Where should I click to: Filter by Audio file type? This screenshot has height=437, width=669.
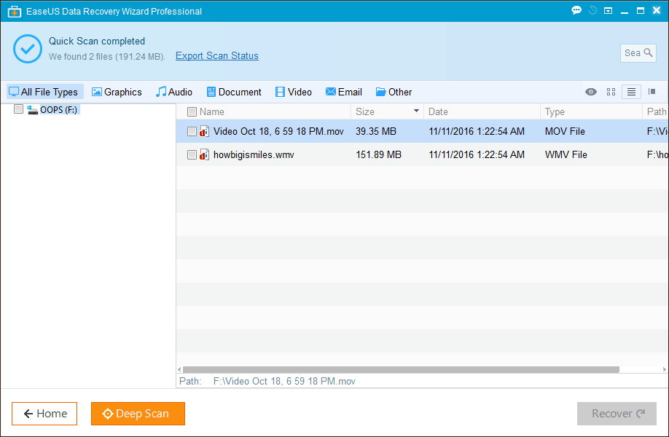(x=174, y=92)
